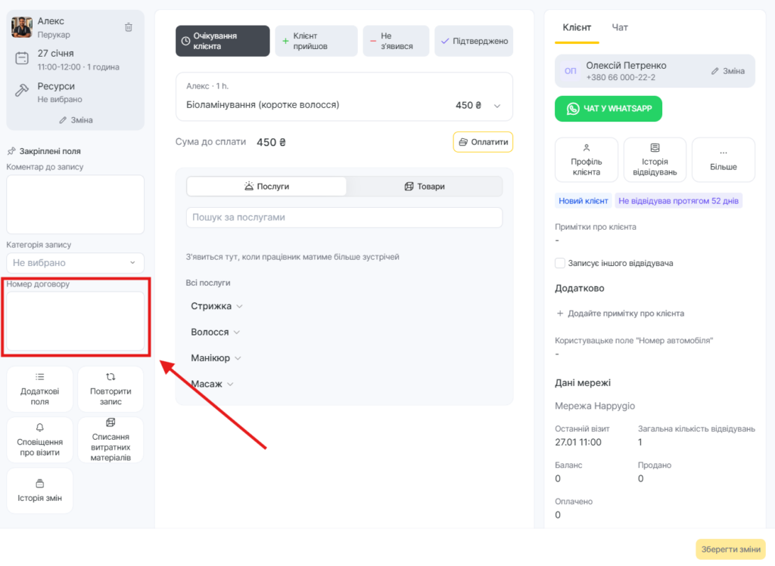Click the Номер договору text field
This screenshot has height=566, width=775.
click(x=75, y=321)
